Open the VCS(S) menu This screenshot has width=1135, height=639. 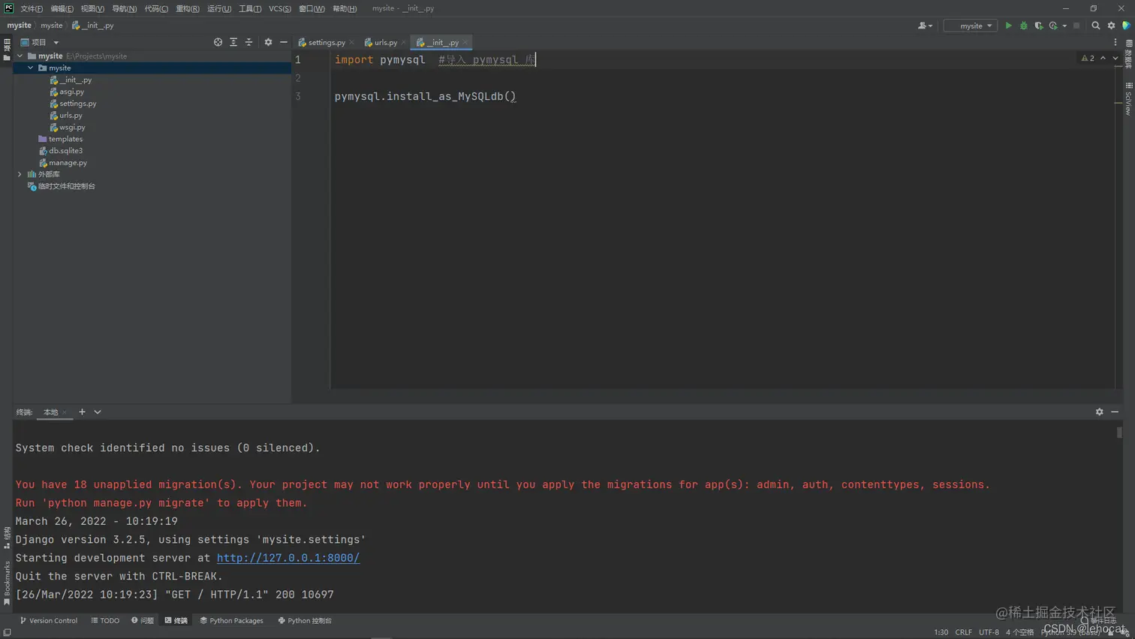click(x=280, y=8)
